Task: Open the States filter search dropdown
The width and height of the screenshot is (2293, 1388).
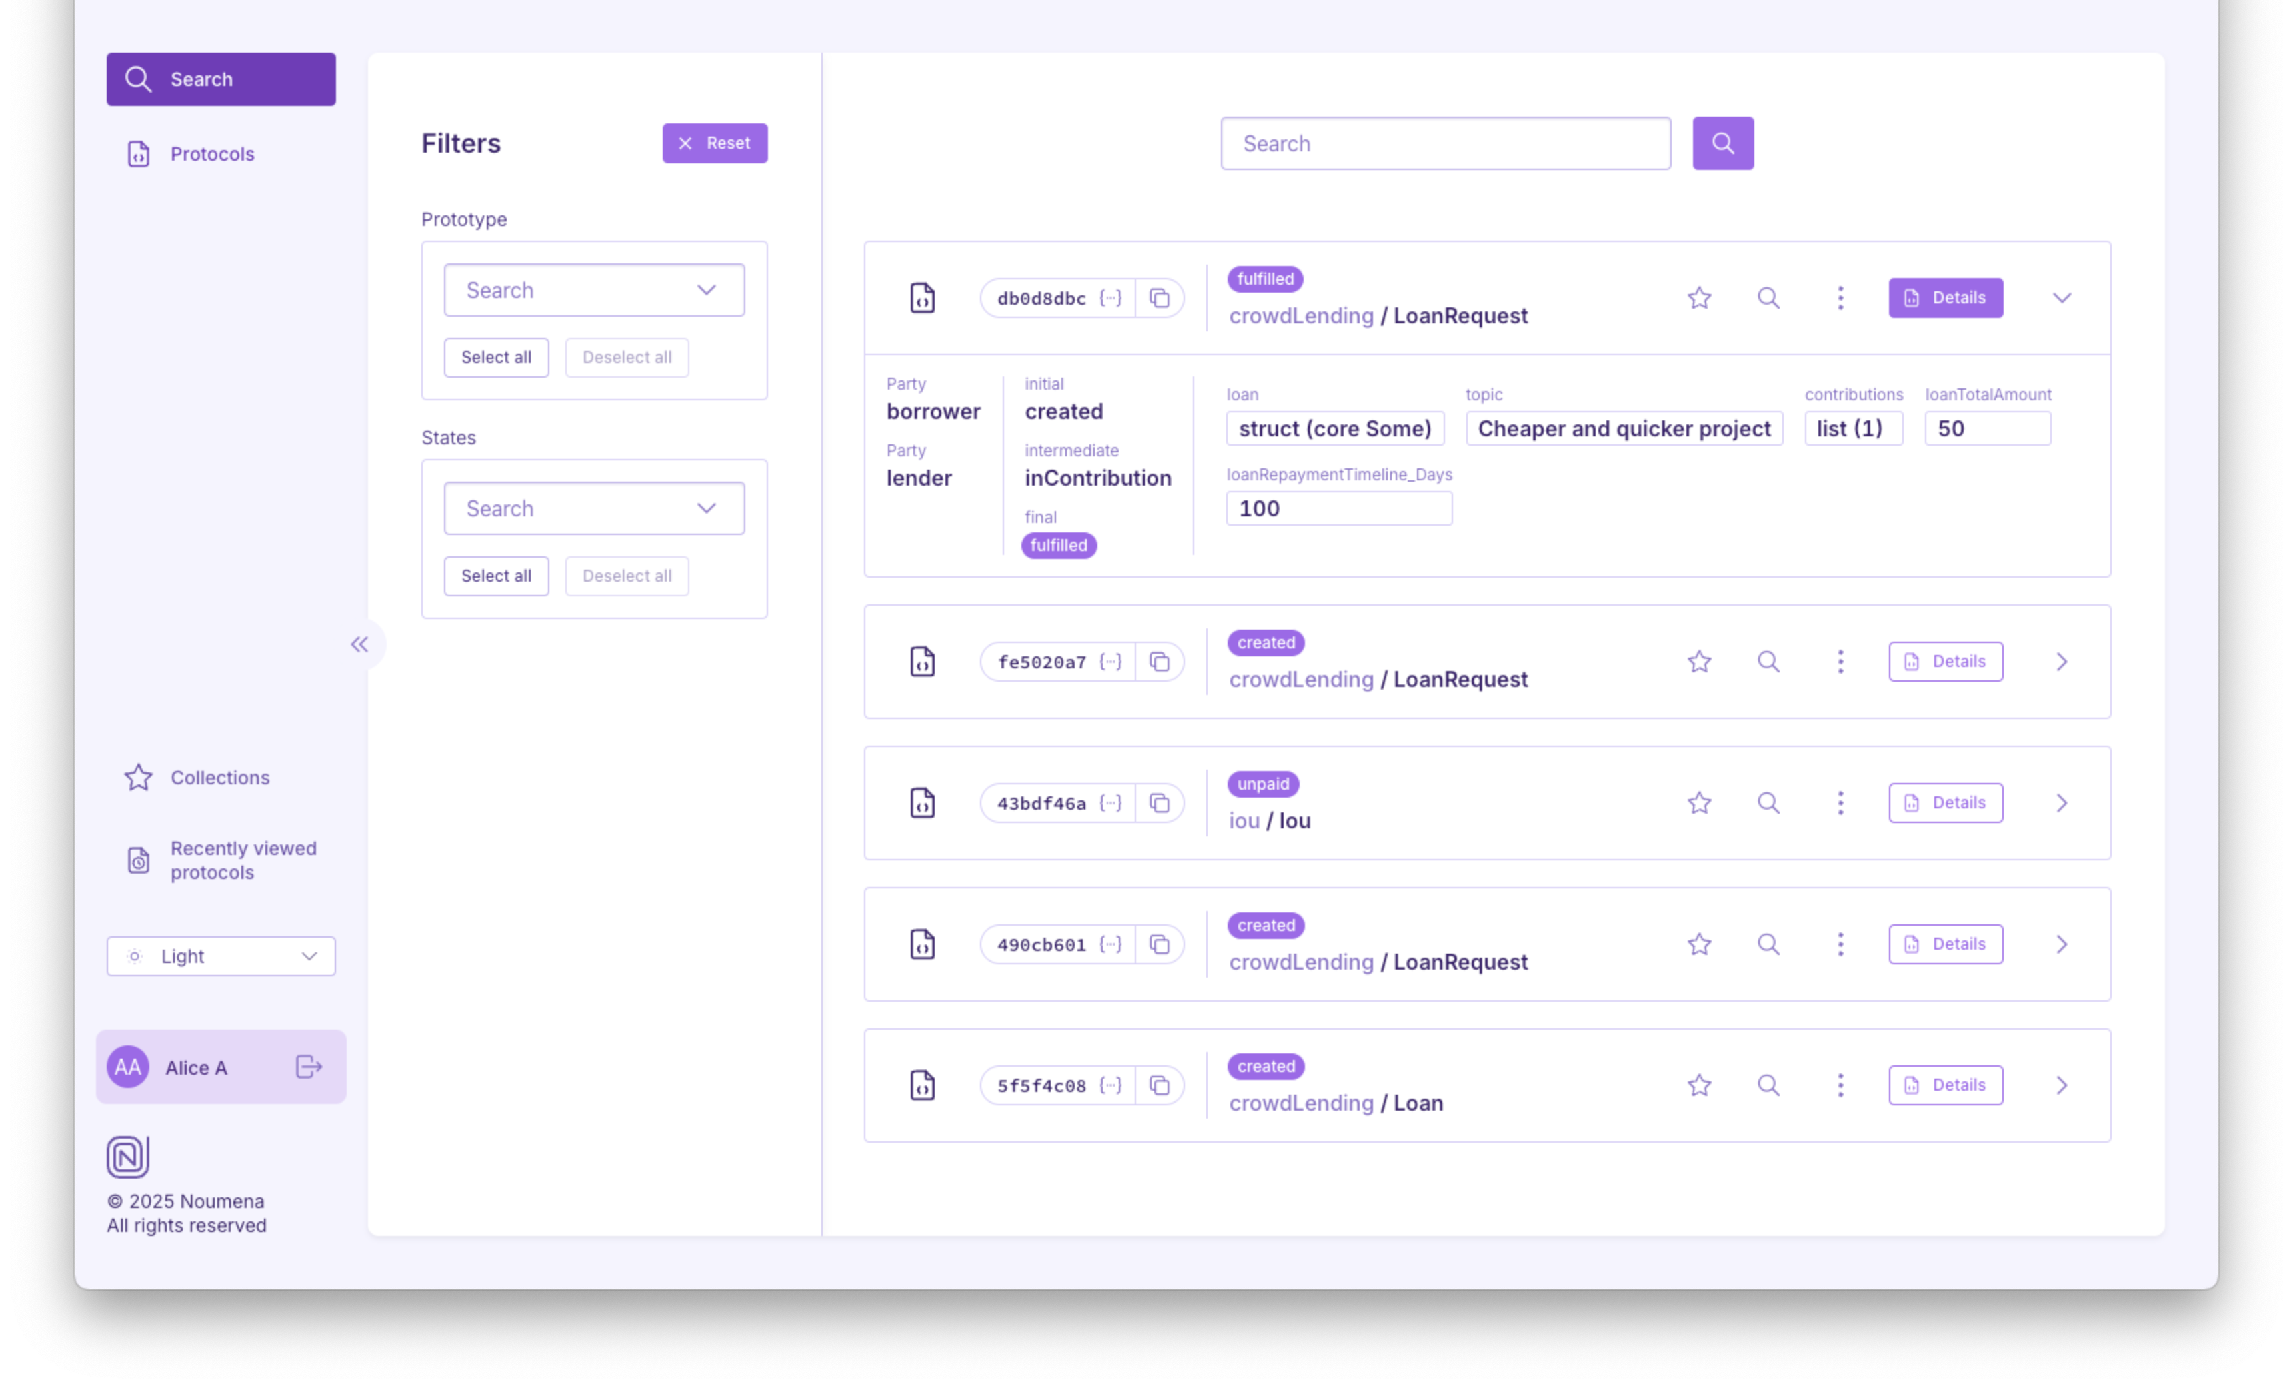Action: (594, 509)
